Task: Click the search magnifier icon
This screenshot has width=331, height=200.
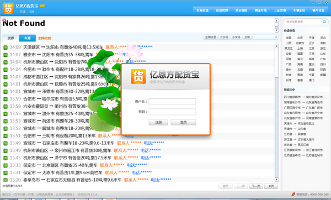Action: 324,22
